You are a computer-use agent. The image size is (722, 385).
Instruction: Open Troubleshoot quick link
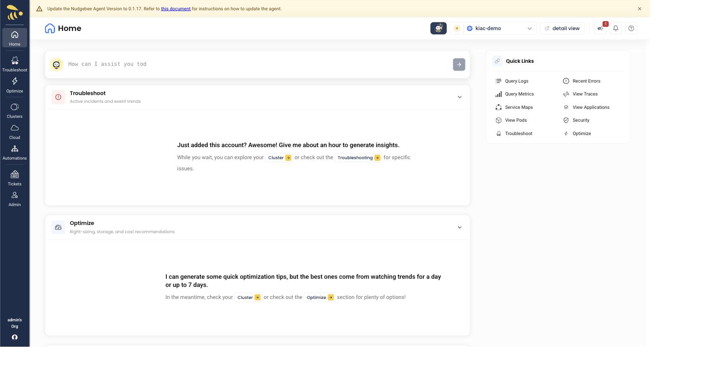[514, 134]
